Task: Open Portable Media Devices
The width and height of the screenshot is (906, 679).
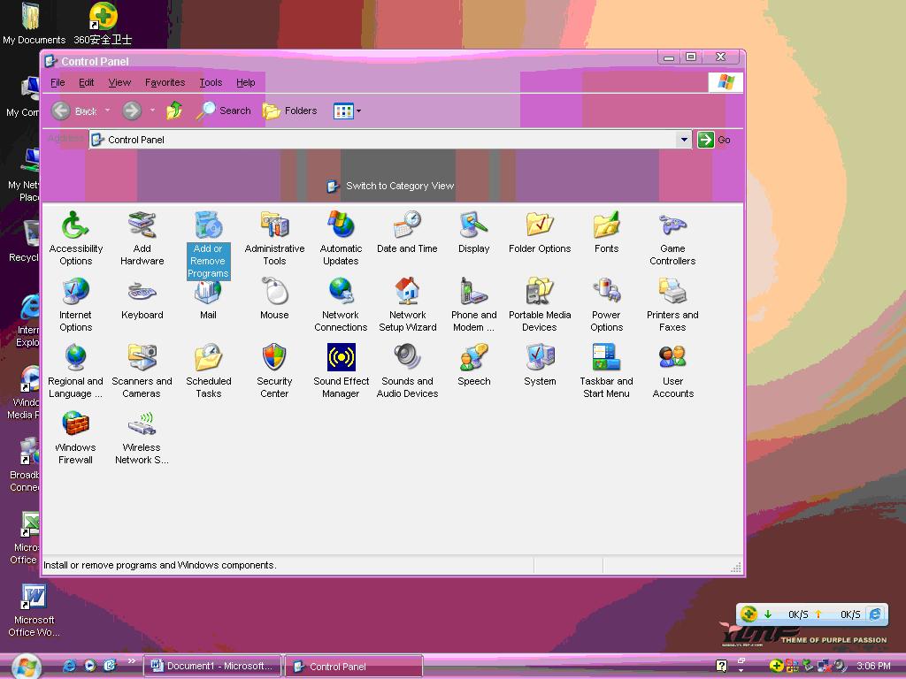Action: point(540,304)
